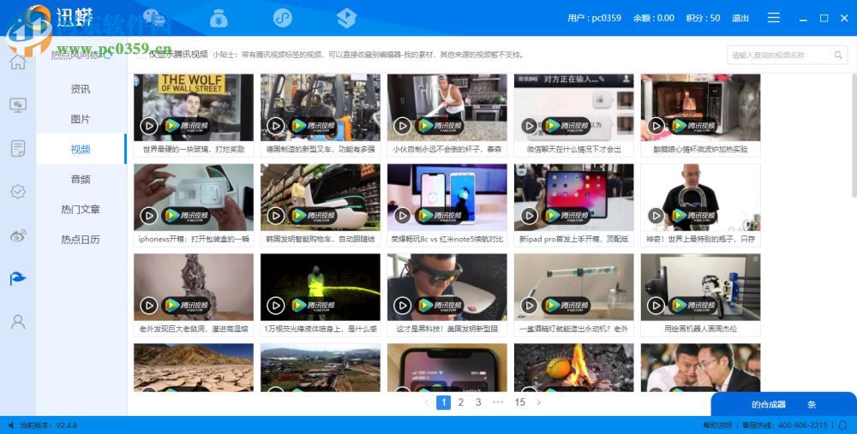Click the speaker icon in status bar
The image size is (857, 434).
[11, 425]
